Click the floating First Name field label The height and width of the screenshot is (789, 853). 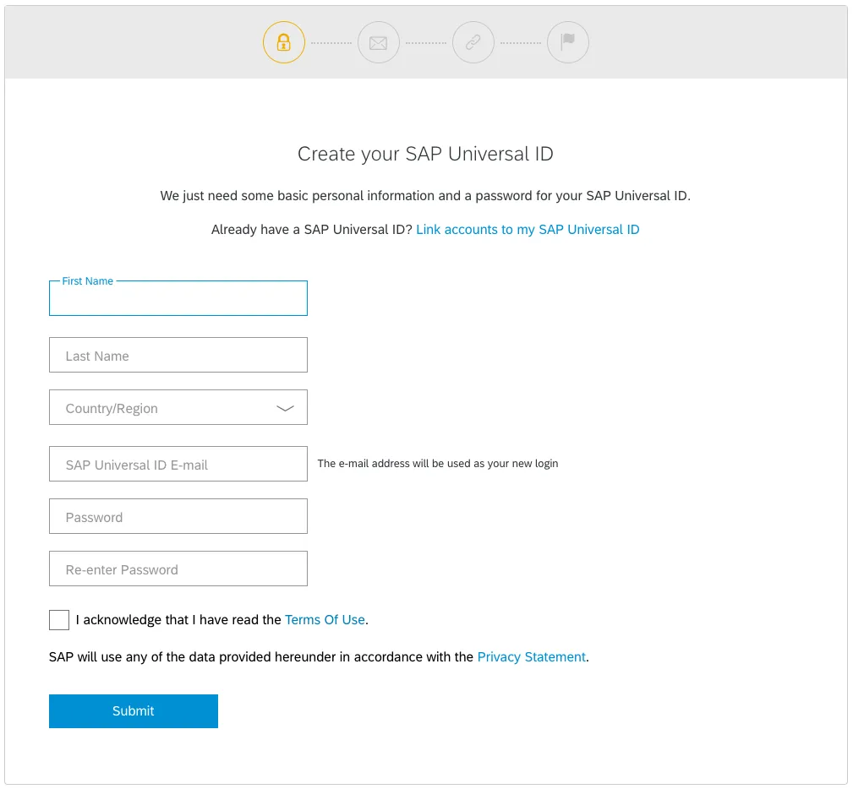[87, 281]
